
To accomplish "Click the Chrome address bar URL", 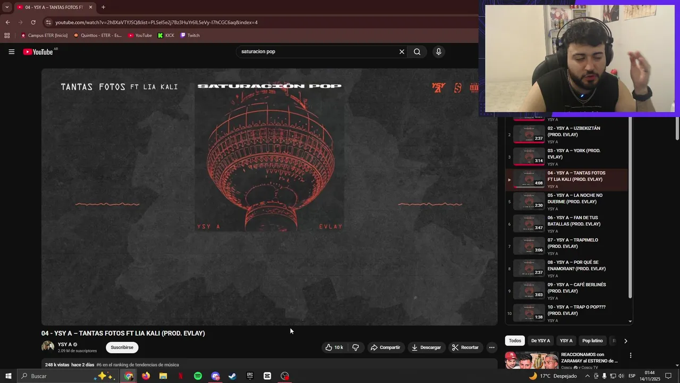I will pyautogui.click(x=156, y=22).
